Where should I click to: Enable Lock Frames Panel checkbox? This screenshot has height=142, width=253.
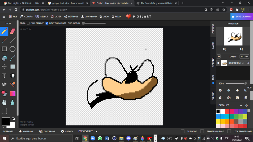(x=229, y=131)
